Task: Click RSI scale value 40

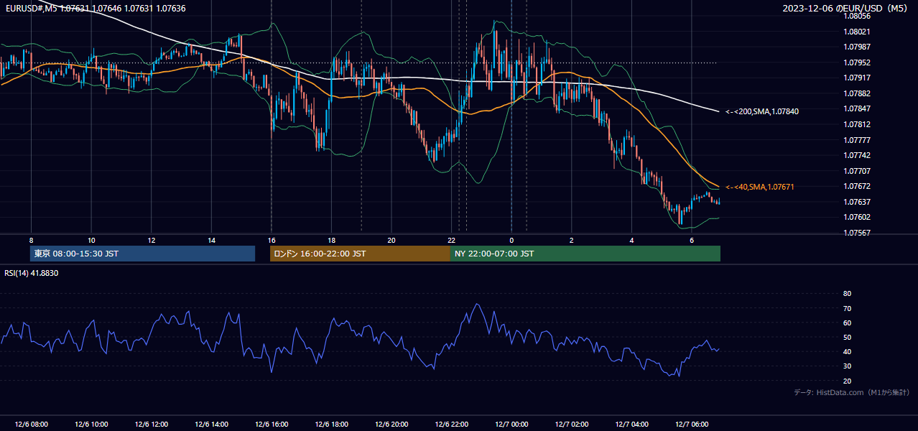Action: point(847,351)
